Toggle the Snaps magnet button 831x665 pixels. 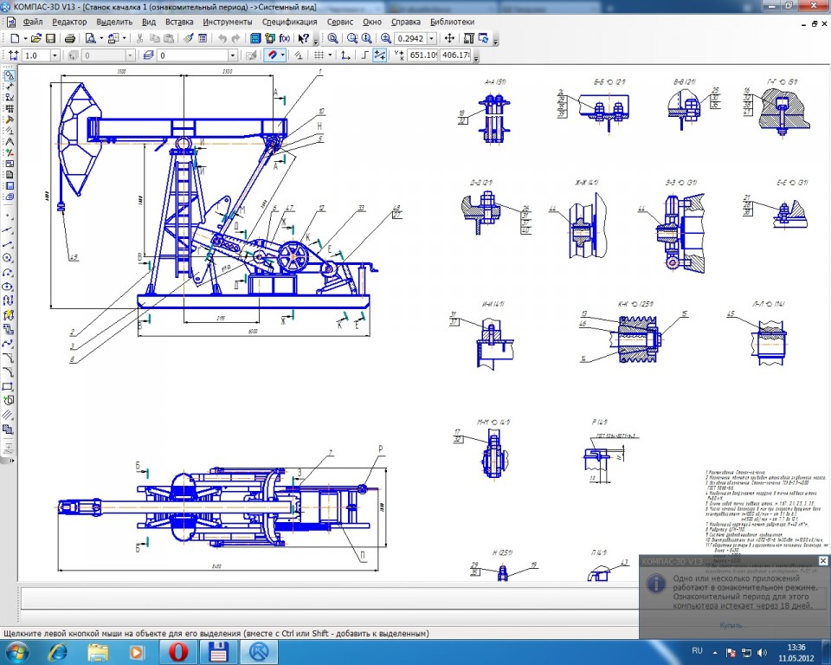coord(272,55)
